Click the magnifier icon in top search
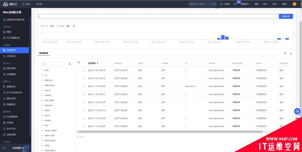This screenshot has width=302, height=152. click(214, 4)
